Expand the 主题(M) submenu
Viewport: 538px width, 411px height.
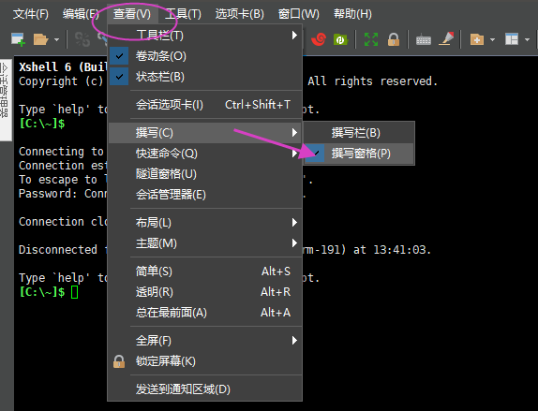pyautogui.click(x=205, y=243)
